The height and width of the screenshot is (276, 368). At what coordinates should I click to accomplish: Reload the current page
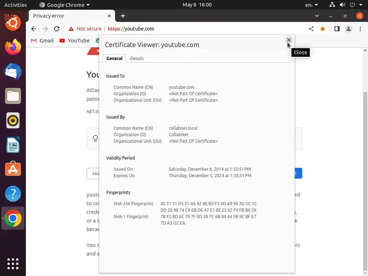(x=57, y=29)
